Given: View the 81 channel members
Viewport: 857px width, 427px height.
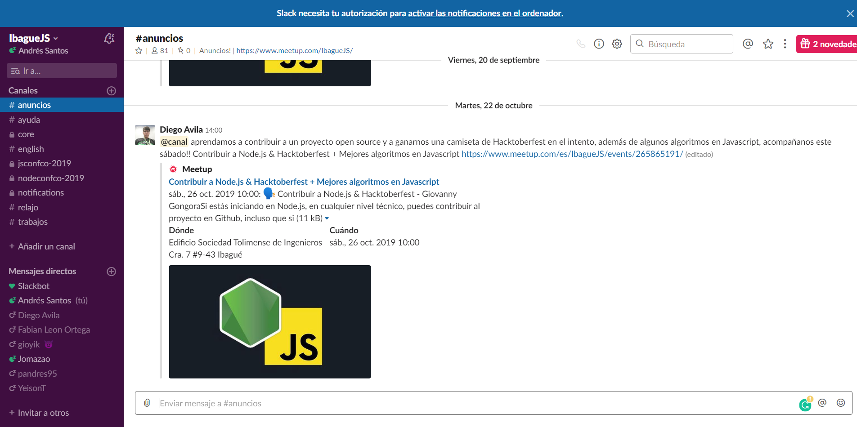Looking at the screenshot, I should coord(160,51).
